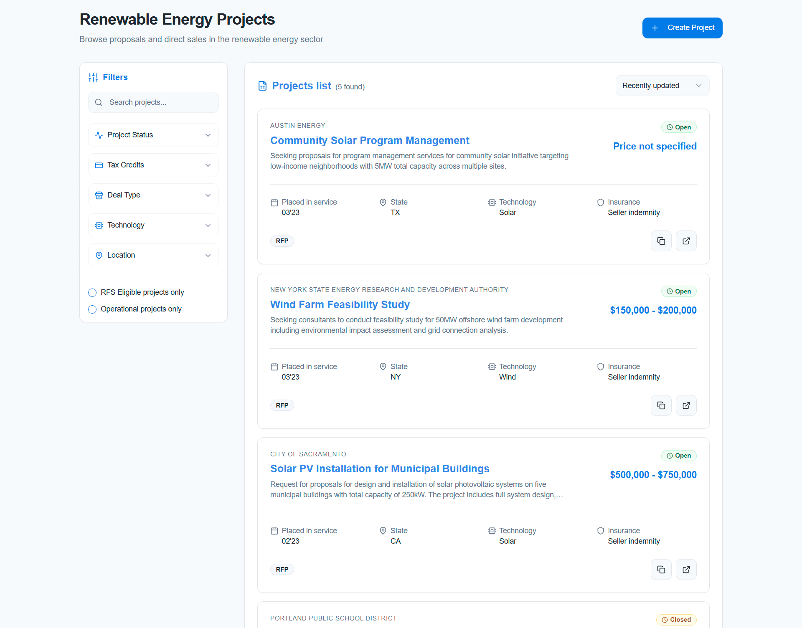Image resolution: width=802 pixels, height=628 pixels.
Task: Click the Create Project button
Action: tap(682, 28)
